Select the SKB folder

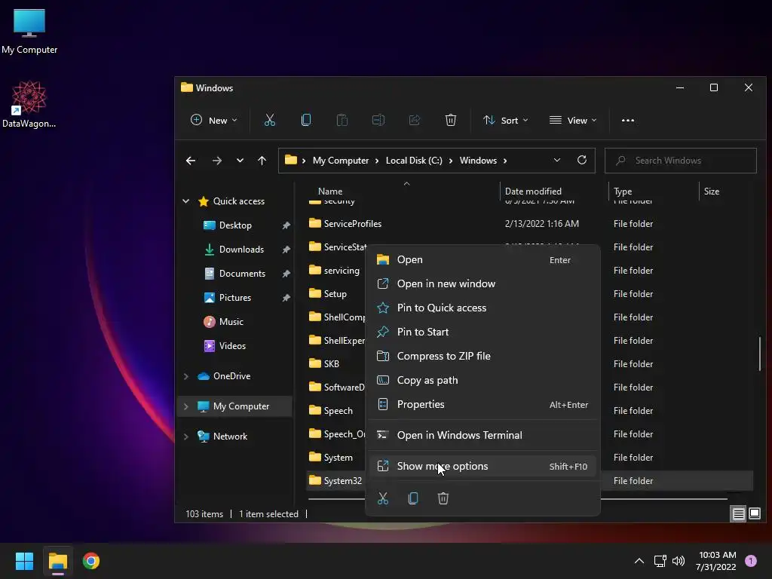click(324, 364)
